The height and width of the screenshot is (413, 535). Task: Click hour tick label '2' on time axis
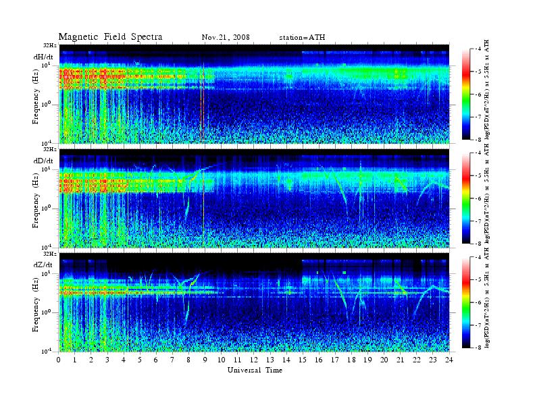[x=91, y=360]
